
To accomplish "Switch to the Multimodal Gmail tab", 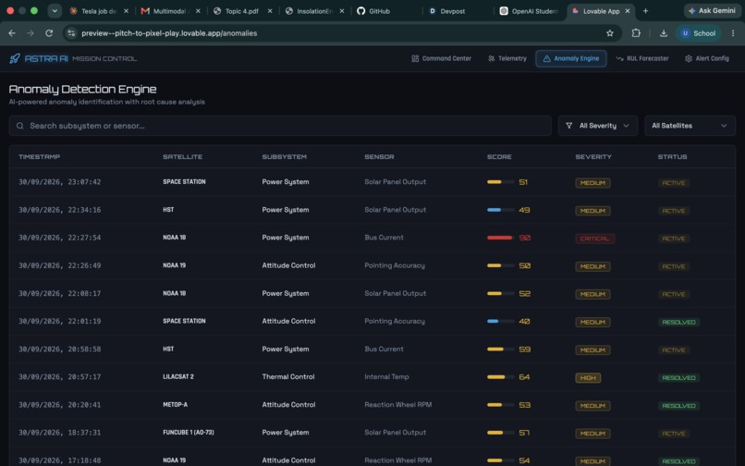I will 171,11.
